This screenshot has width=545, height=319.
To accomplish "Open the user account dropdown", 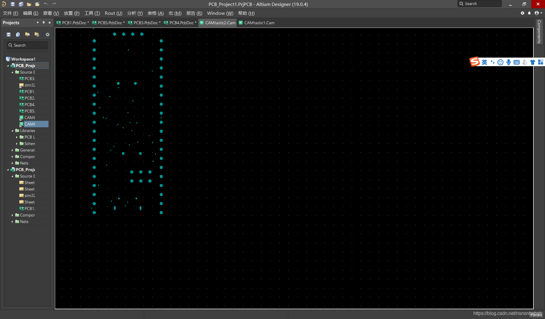I will click(538, 13).
